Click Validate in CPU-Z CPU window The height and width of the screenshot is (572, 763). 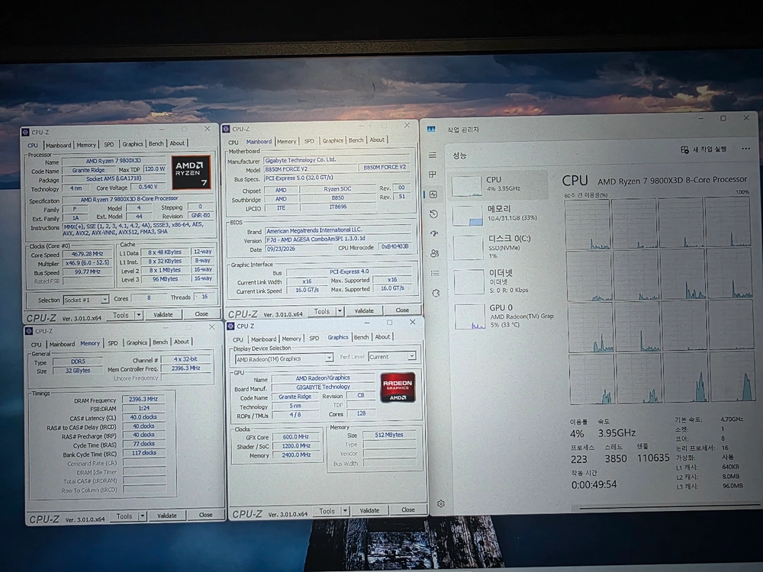[163, 315]
